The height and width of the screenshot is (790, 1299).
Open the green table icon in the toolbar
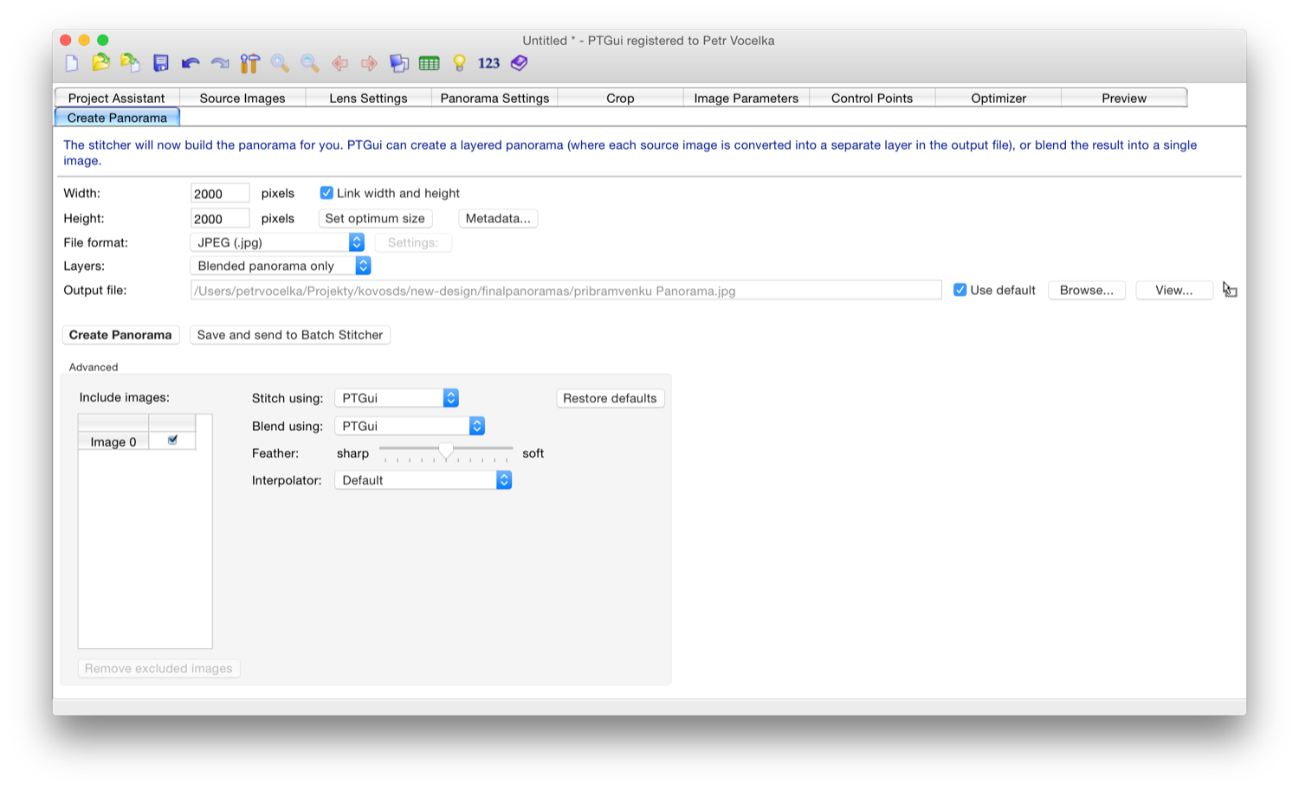point(429,63)
